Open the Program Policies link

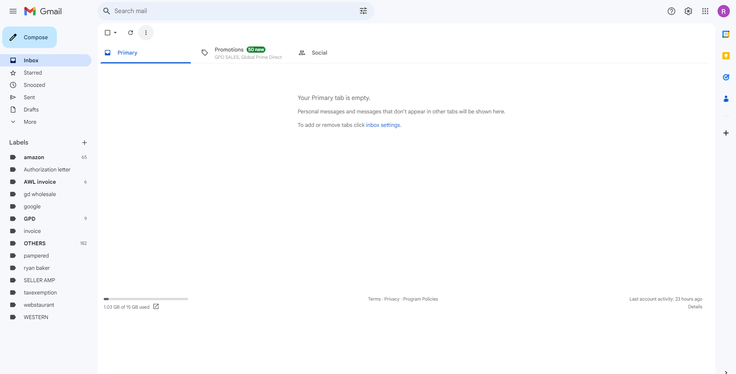pyautogui.click(x=421, y=299)
